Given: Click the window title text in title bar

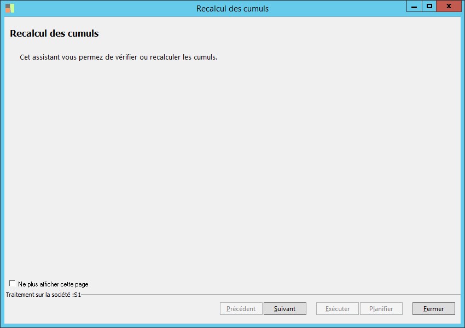Looking at the screenshot, I should click(x=233, y=9).
